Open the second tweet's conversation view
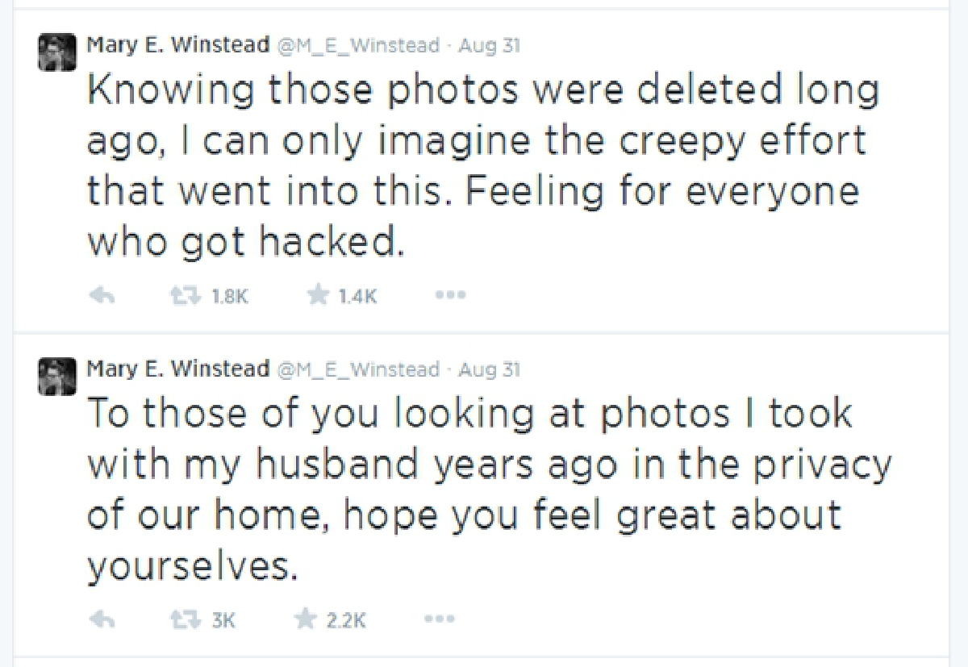Image resolution: width=968 pixels, height=667 pixels. (x=484, y=484)
